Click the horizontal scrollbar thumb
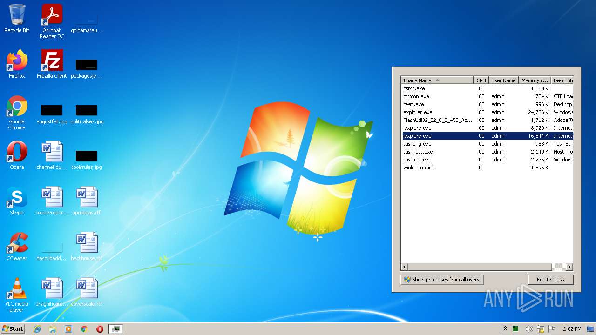 480,267
